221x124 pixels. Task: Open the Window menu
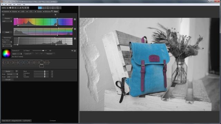pos(19,4)
